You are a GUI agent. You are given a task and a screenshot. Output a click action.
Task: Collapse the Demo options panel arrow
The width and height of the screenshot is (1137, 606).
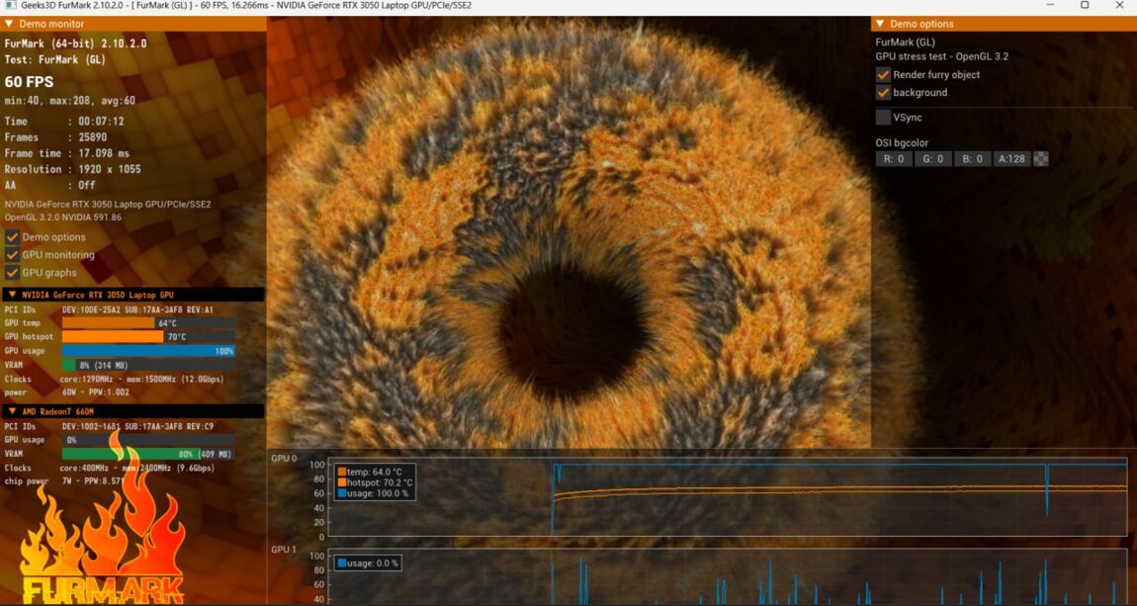click(880, 24)
